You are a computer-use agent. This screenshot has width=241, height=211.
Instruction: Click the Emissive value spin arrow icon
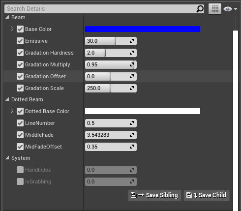tap(132, 41)
